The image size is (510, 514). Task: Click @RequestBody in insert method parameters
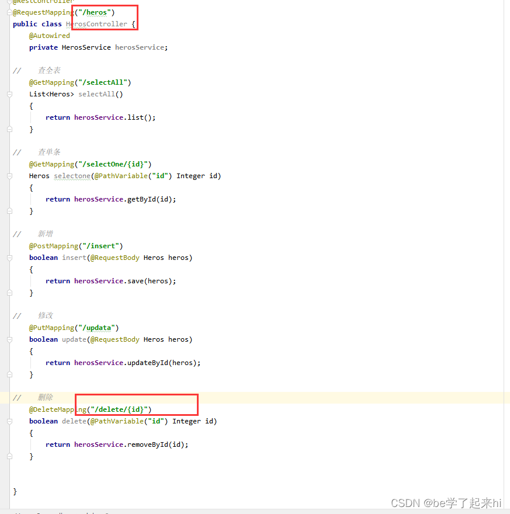tap(115, 258)
